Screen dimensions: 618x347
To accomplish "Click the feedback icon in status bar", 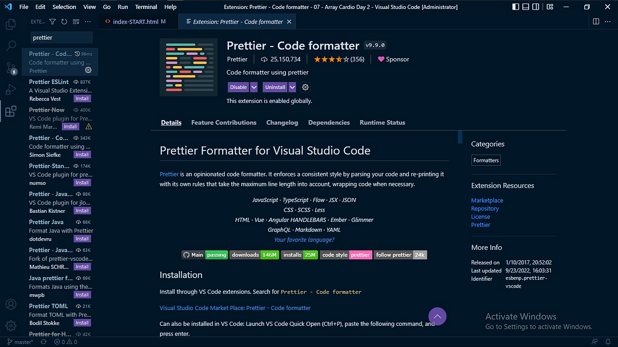I will (594, 342).
